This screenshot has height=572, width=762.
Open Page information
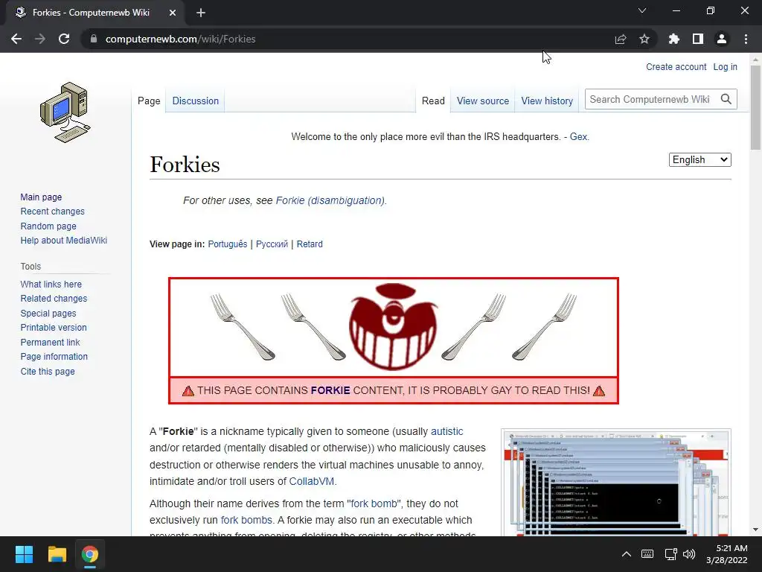pyautogui.click(x=54, y=357)
